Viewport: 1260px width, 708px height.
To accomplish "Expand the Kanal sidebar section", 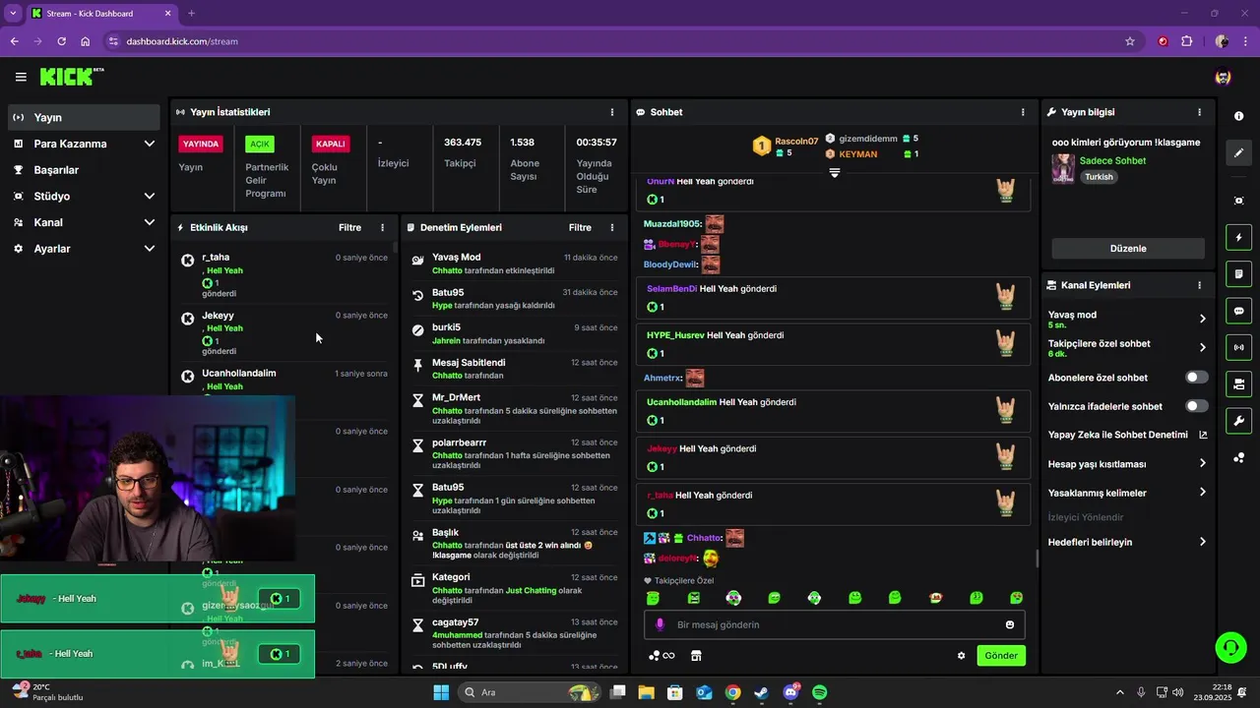I will 150,222.
